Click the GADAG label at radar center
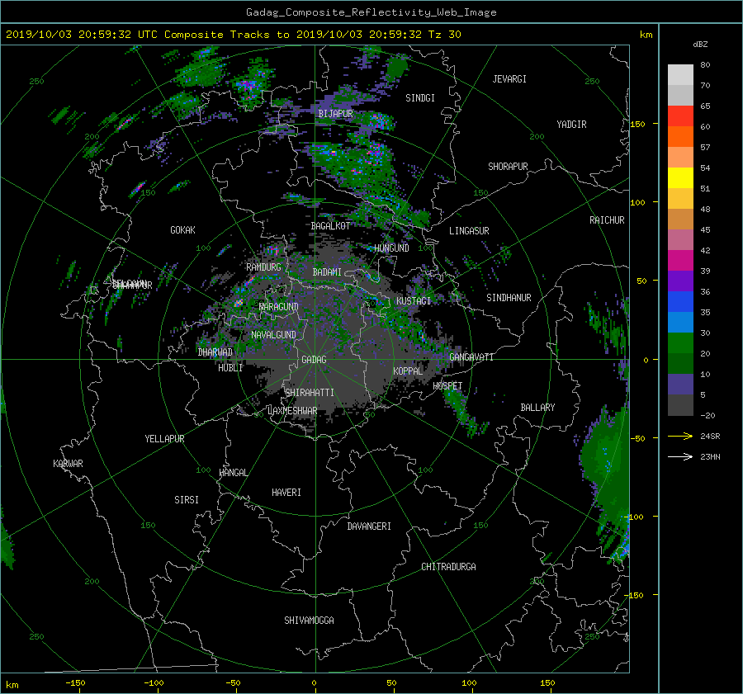Image resolution: width=743 pixels, height=694 pixels. [x=314, y=360]
